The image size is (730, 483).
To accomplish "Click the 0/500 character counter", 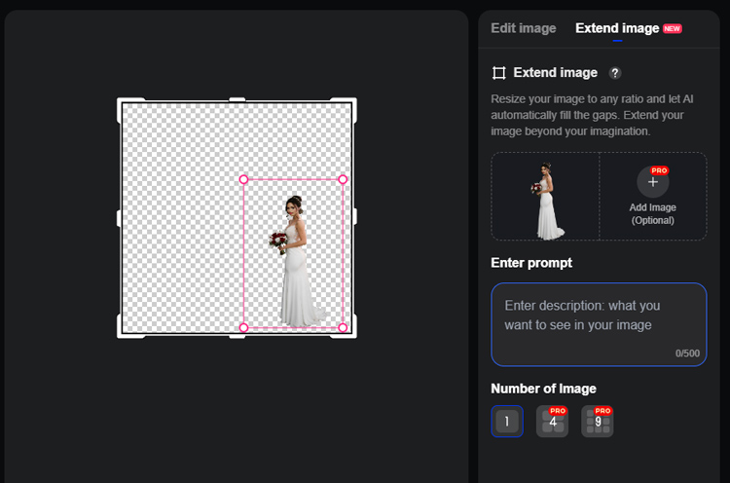I will pos(687,353).
